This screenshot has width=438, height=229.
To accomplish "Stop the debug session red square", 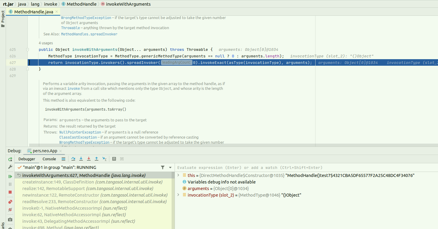I will pos(10,192).
